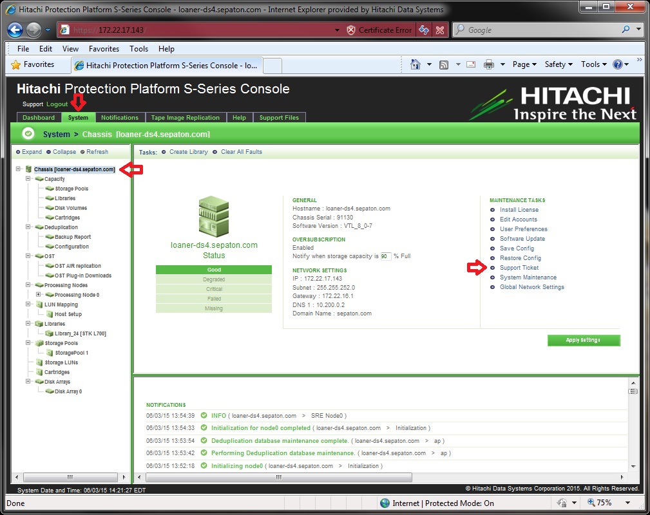The width and height of the screenshot is (650, 515).
Task: Click the Internet zone globe icon
Action: coord(385,503)
